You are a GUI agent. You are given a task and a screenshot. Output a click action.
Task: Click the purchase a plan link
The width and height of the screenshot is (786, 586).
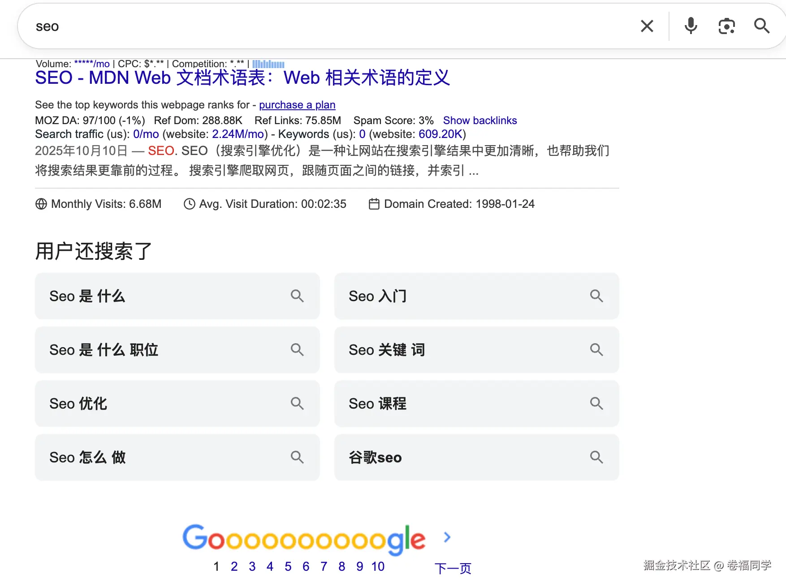click(x=297, y=105)
